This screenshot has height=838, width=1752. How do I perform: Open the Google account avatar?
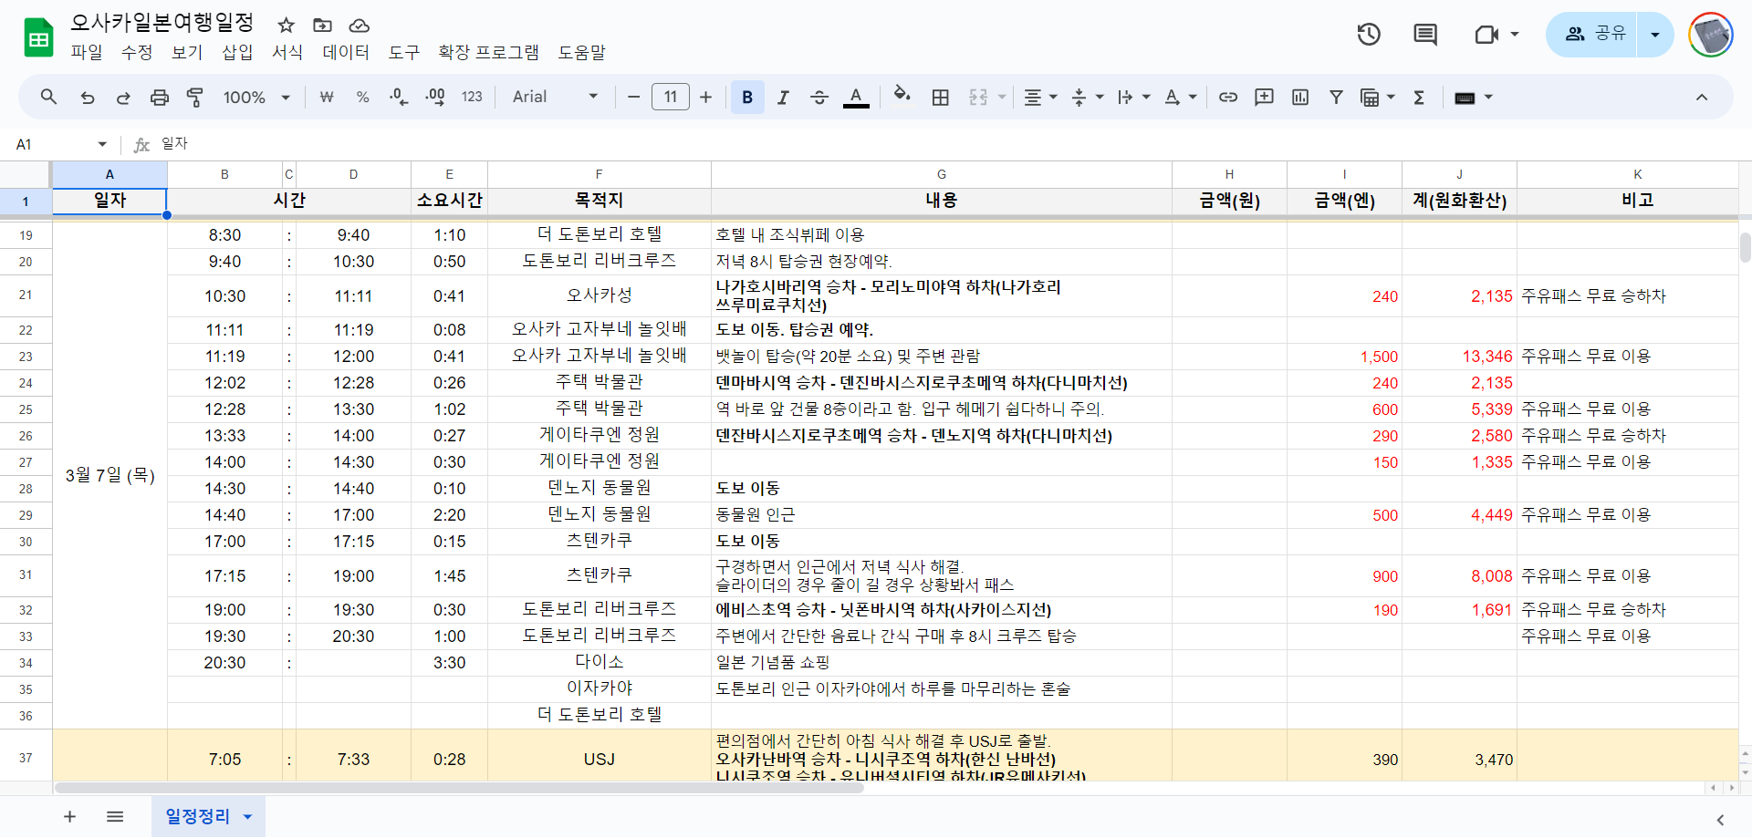click(x=1711, y=35)
